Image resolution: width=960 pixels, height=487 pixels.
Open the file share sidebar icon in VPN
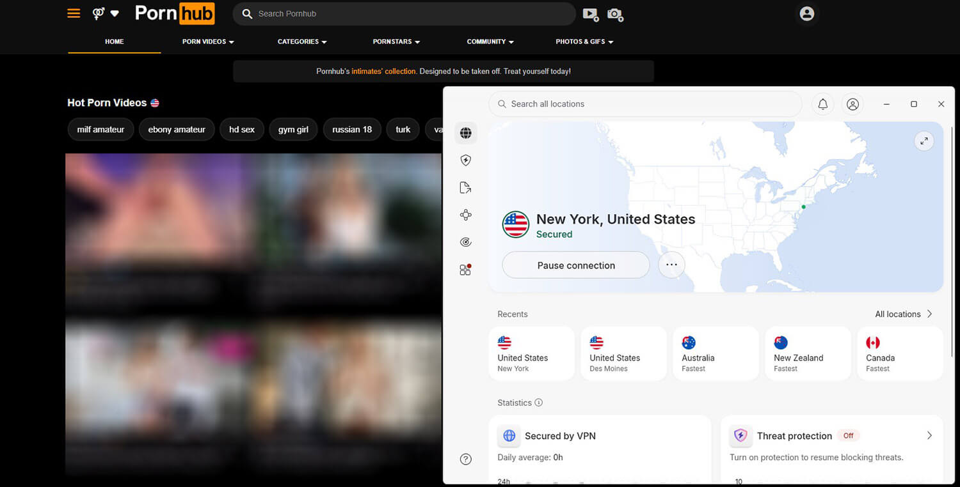pos(466,188)
